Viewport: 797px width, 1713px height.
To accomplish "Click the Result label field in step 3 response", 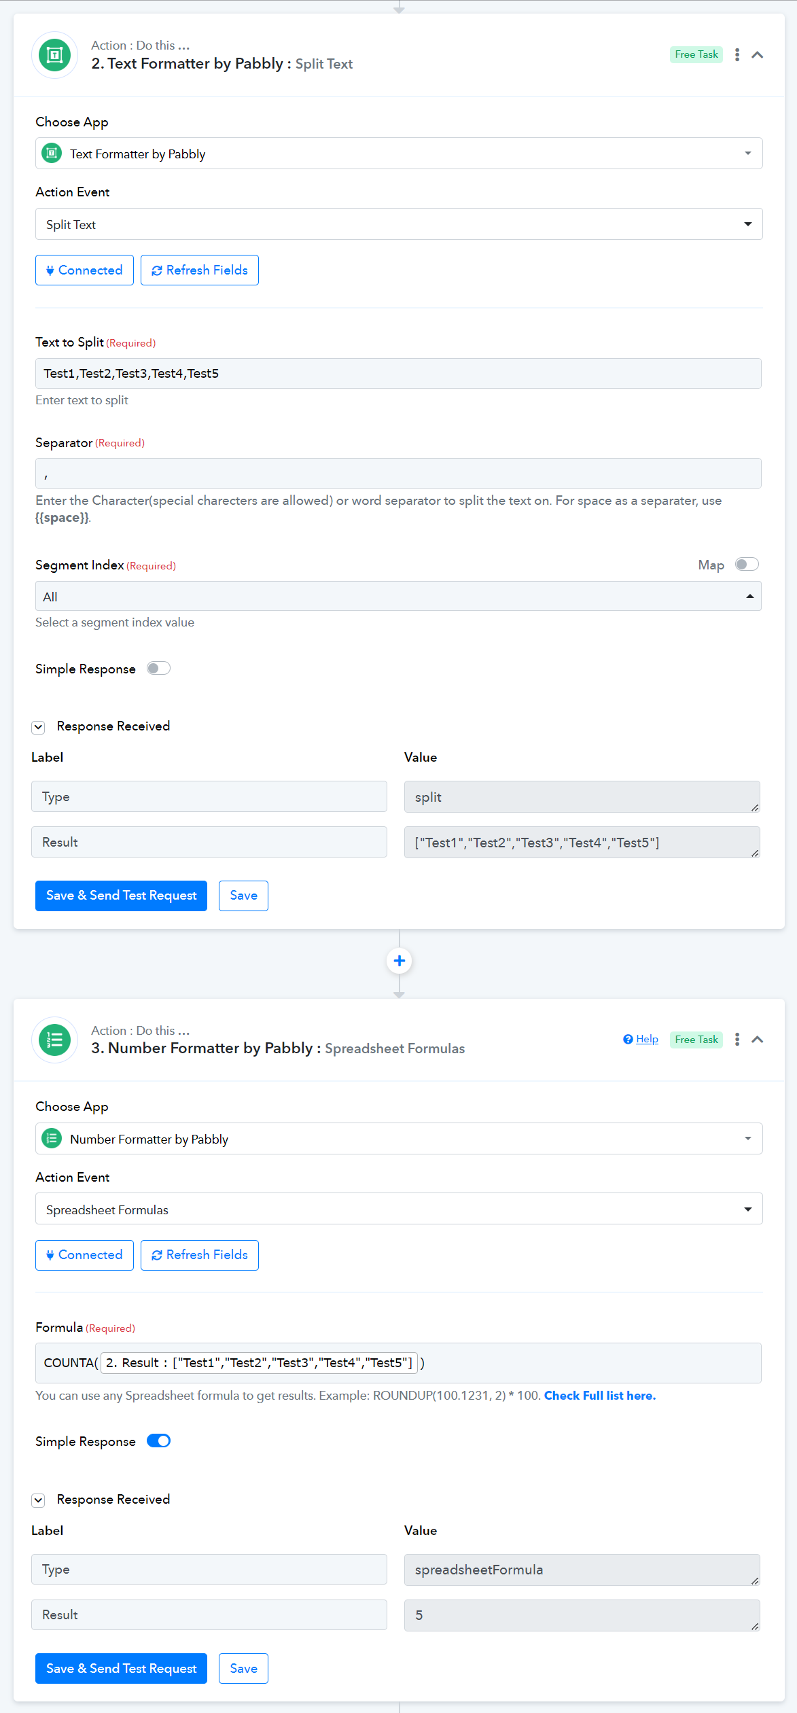I will (209, 1615).
